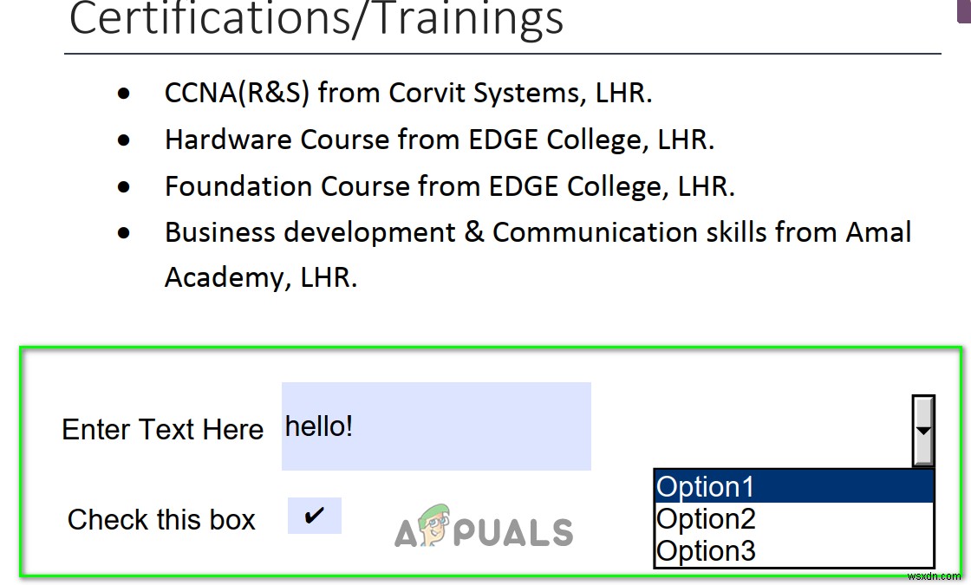This screenshot has height=585, width=971.
Task: Click the Academy, LHR. continuation line
Action: click(261, 277)
